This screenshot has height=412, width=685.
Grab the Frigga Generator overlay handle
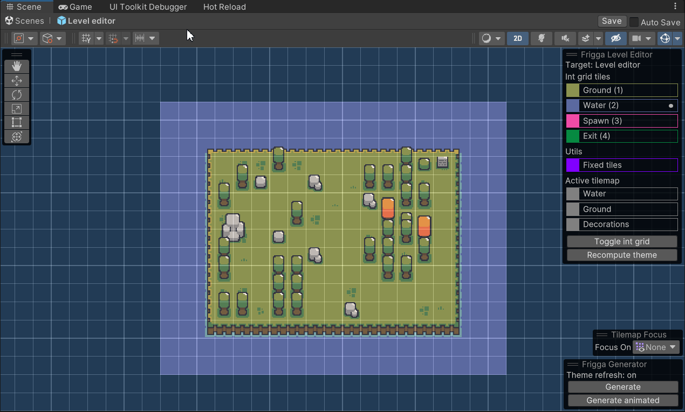[x=572, y=364]
